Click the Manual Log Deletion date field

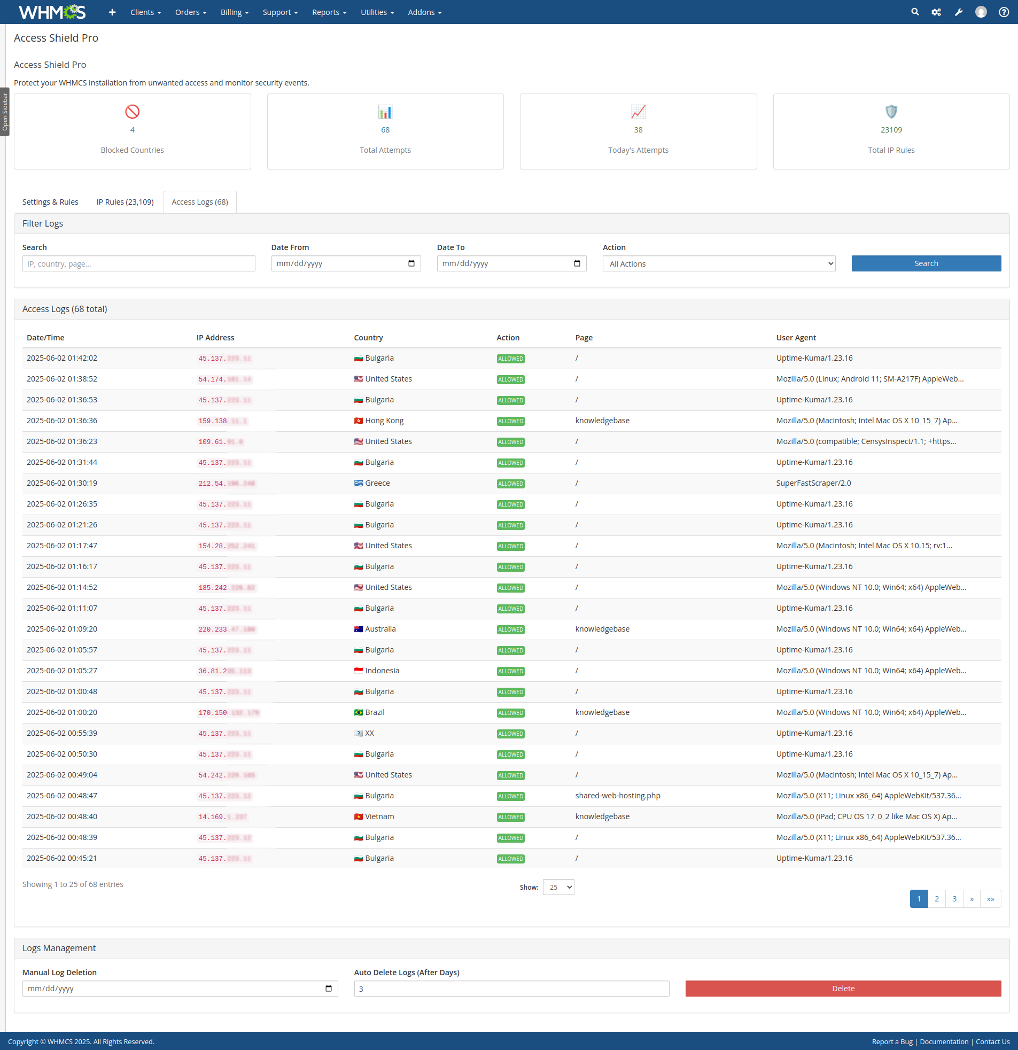click(x=180, y=989)
